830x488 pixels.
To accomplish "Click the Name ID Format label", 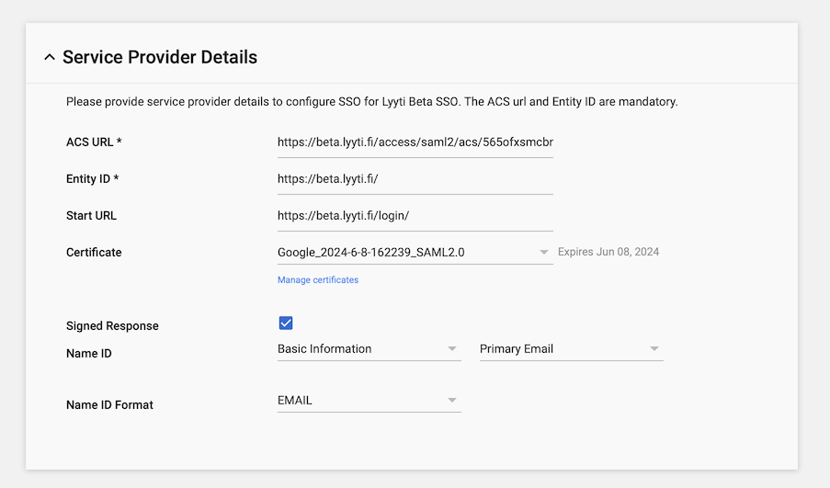I will (x=109, y=404).
